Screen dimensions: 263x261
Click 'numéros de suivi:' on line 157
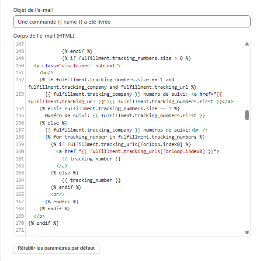[167, 130]
